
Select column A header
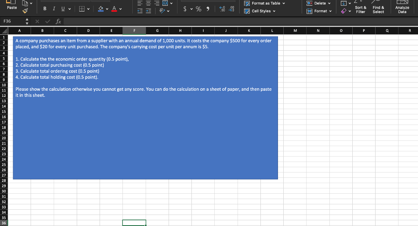coord(19,31)
